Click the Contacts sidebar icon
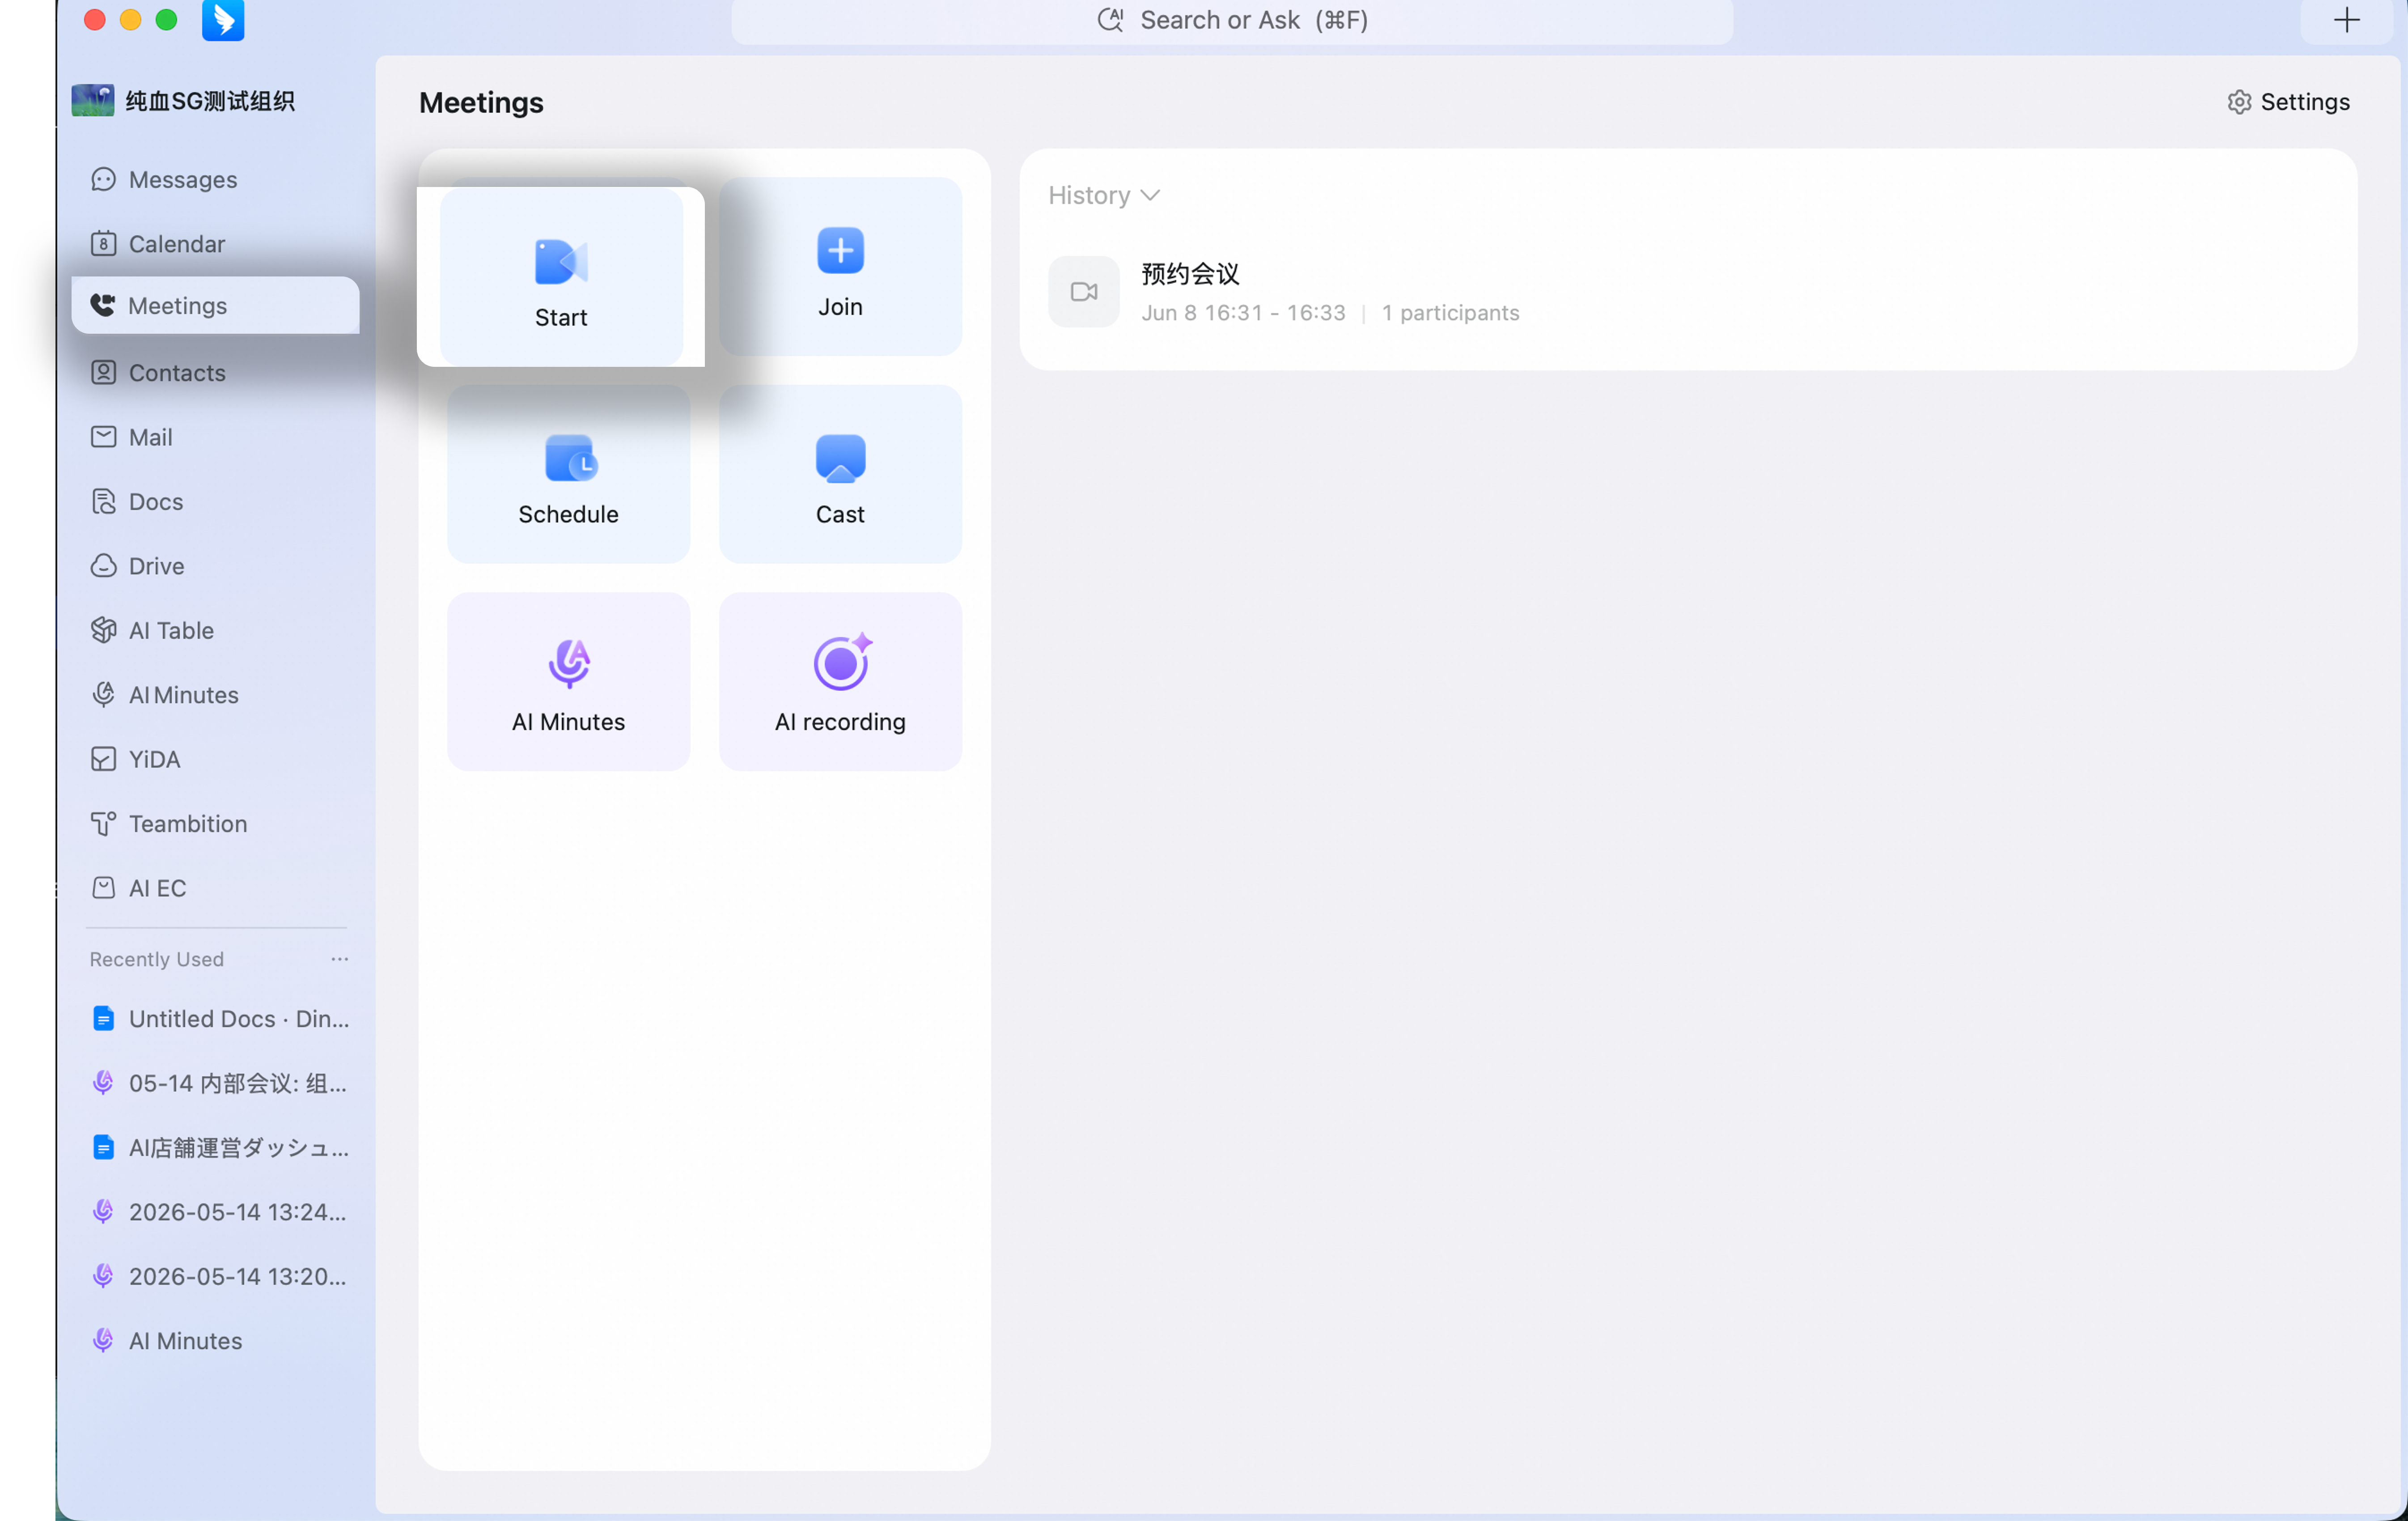 pyautogui.click(x=103, y=372)
